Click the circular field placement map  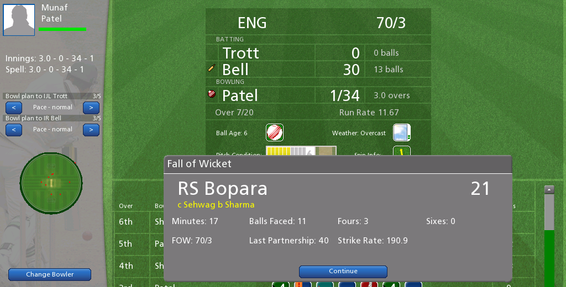tap(51, 183)
